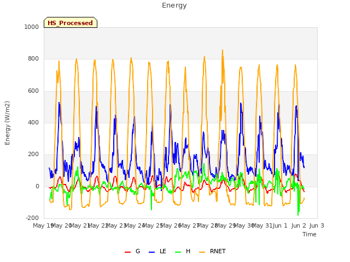Click the 800 y-axis tick label

pos(33,59)
